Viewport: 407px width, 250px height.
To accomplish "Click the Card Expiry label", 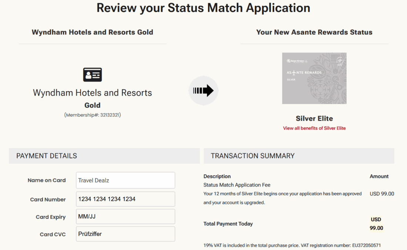I will pos(51,217).
